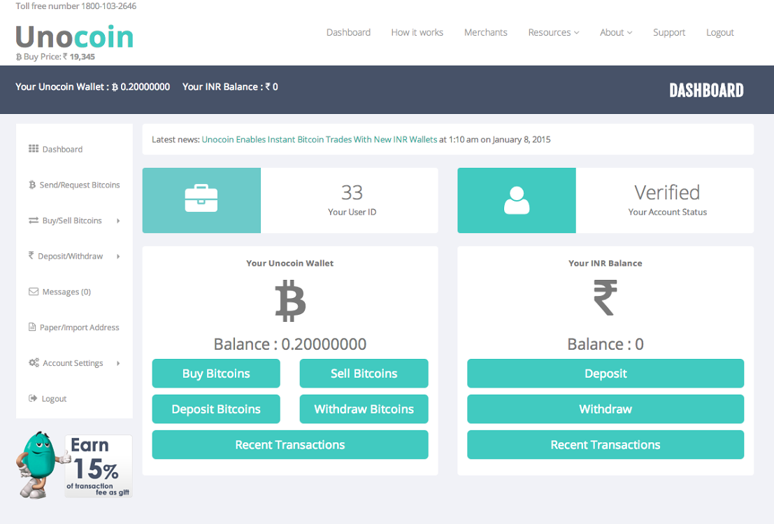Click the Buy Bitcoins button

[x=216, y=374]
